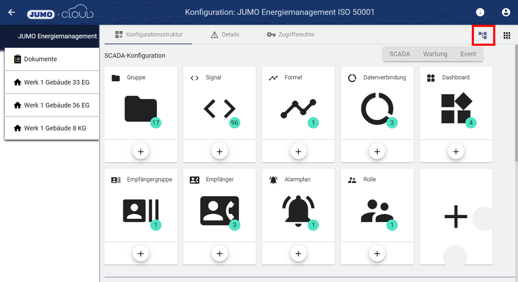Viewport: 518px width, 282px height.
Task: Select the Wartung filter toggle
Action: click(435, 54)
